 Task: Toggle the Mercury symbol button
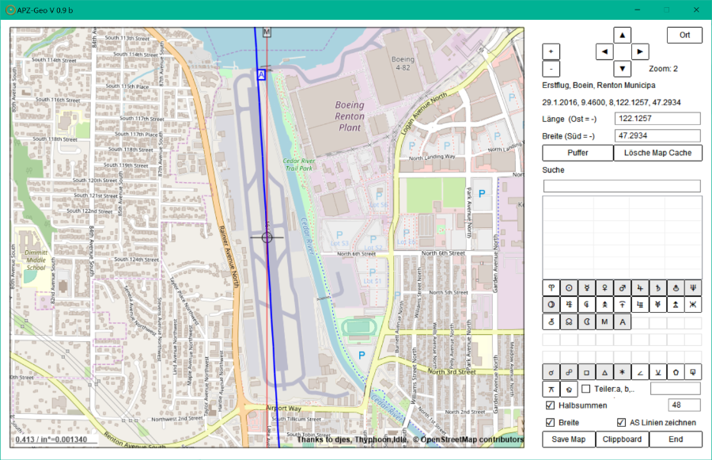pos(587,287)
